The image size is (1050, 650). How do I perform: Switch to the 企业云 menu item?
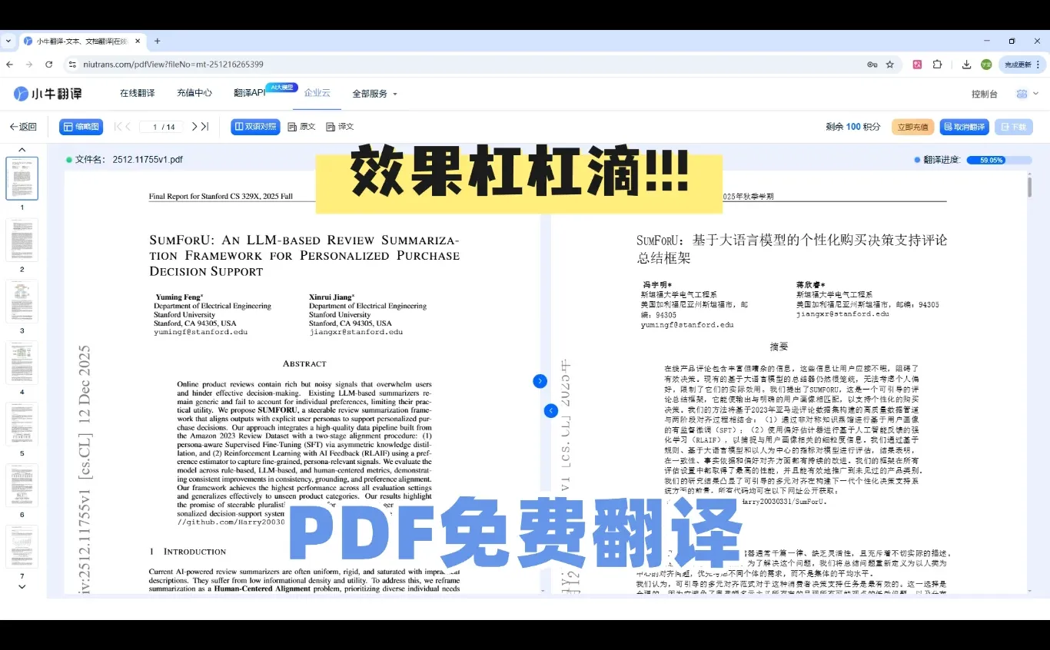pyautogui.click(x=317, y=92)
